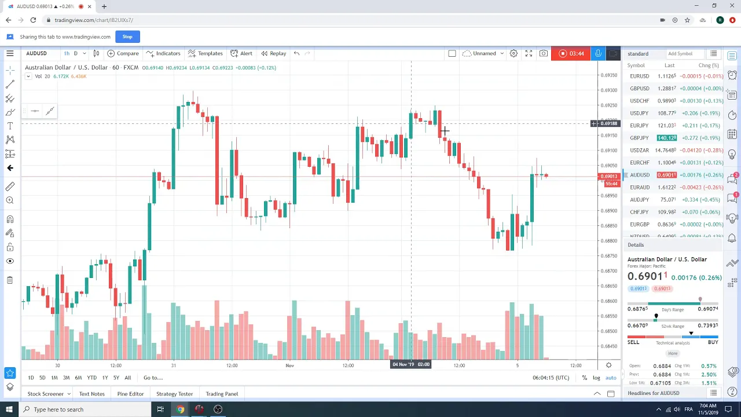Select the 1h interval
The width and height of the screenshot is (741, 417).
pyautogui.click(x=67, y=53)
